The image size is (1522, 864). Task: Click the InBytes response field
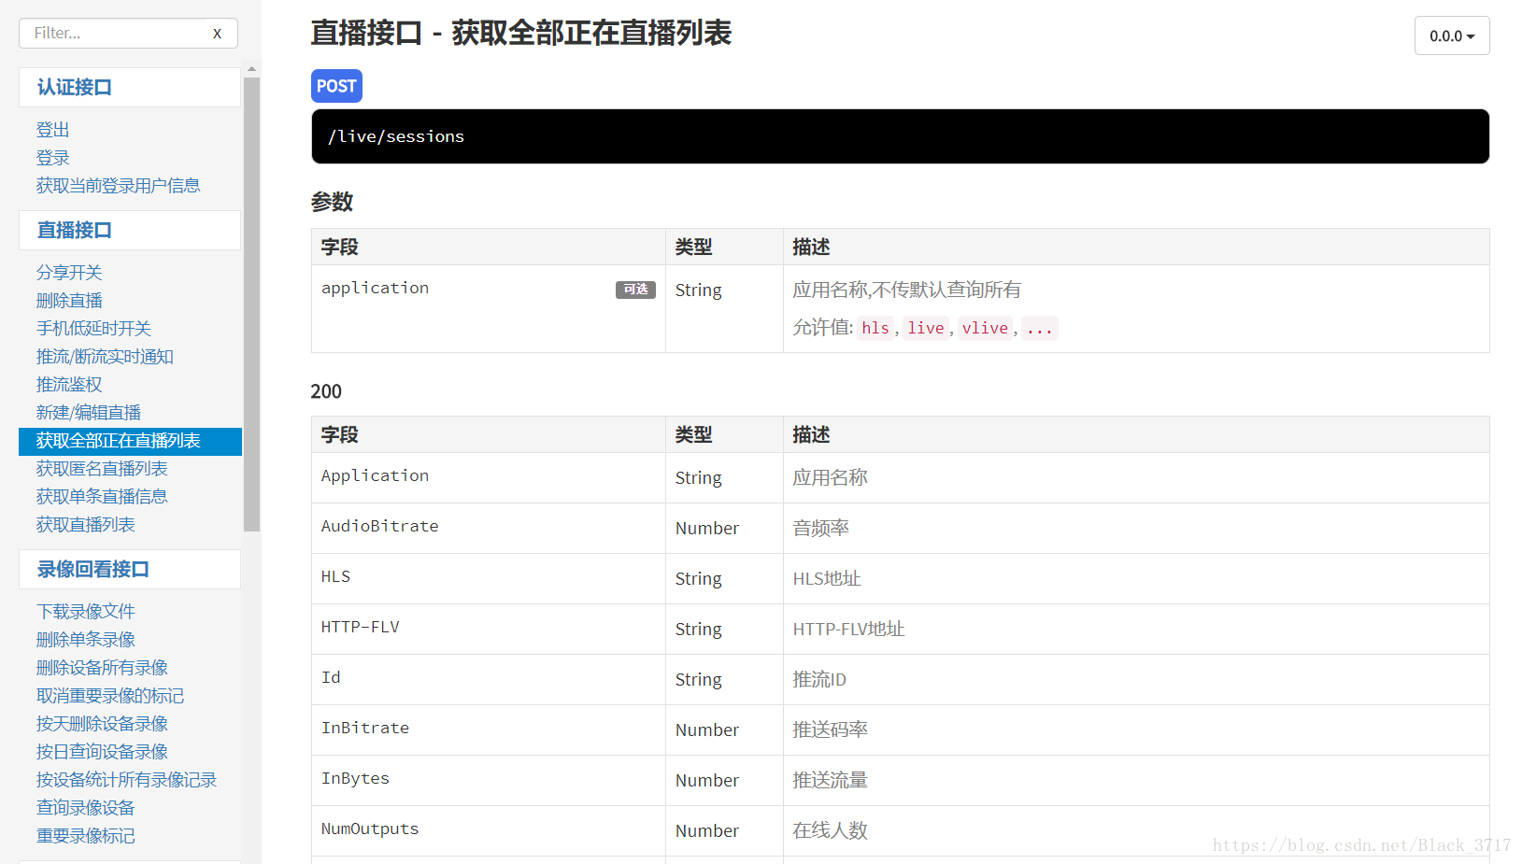pos(355,779)
